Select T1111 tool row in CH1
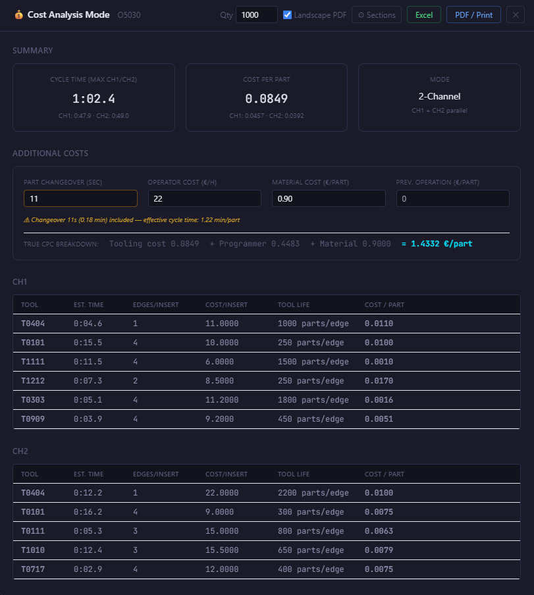 click(266, 362)
